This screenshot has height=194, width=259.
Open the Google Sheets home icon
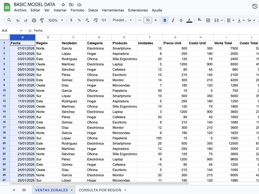click(7, 7)
